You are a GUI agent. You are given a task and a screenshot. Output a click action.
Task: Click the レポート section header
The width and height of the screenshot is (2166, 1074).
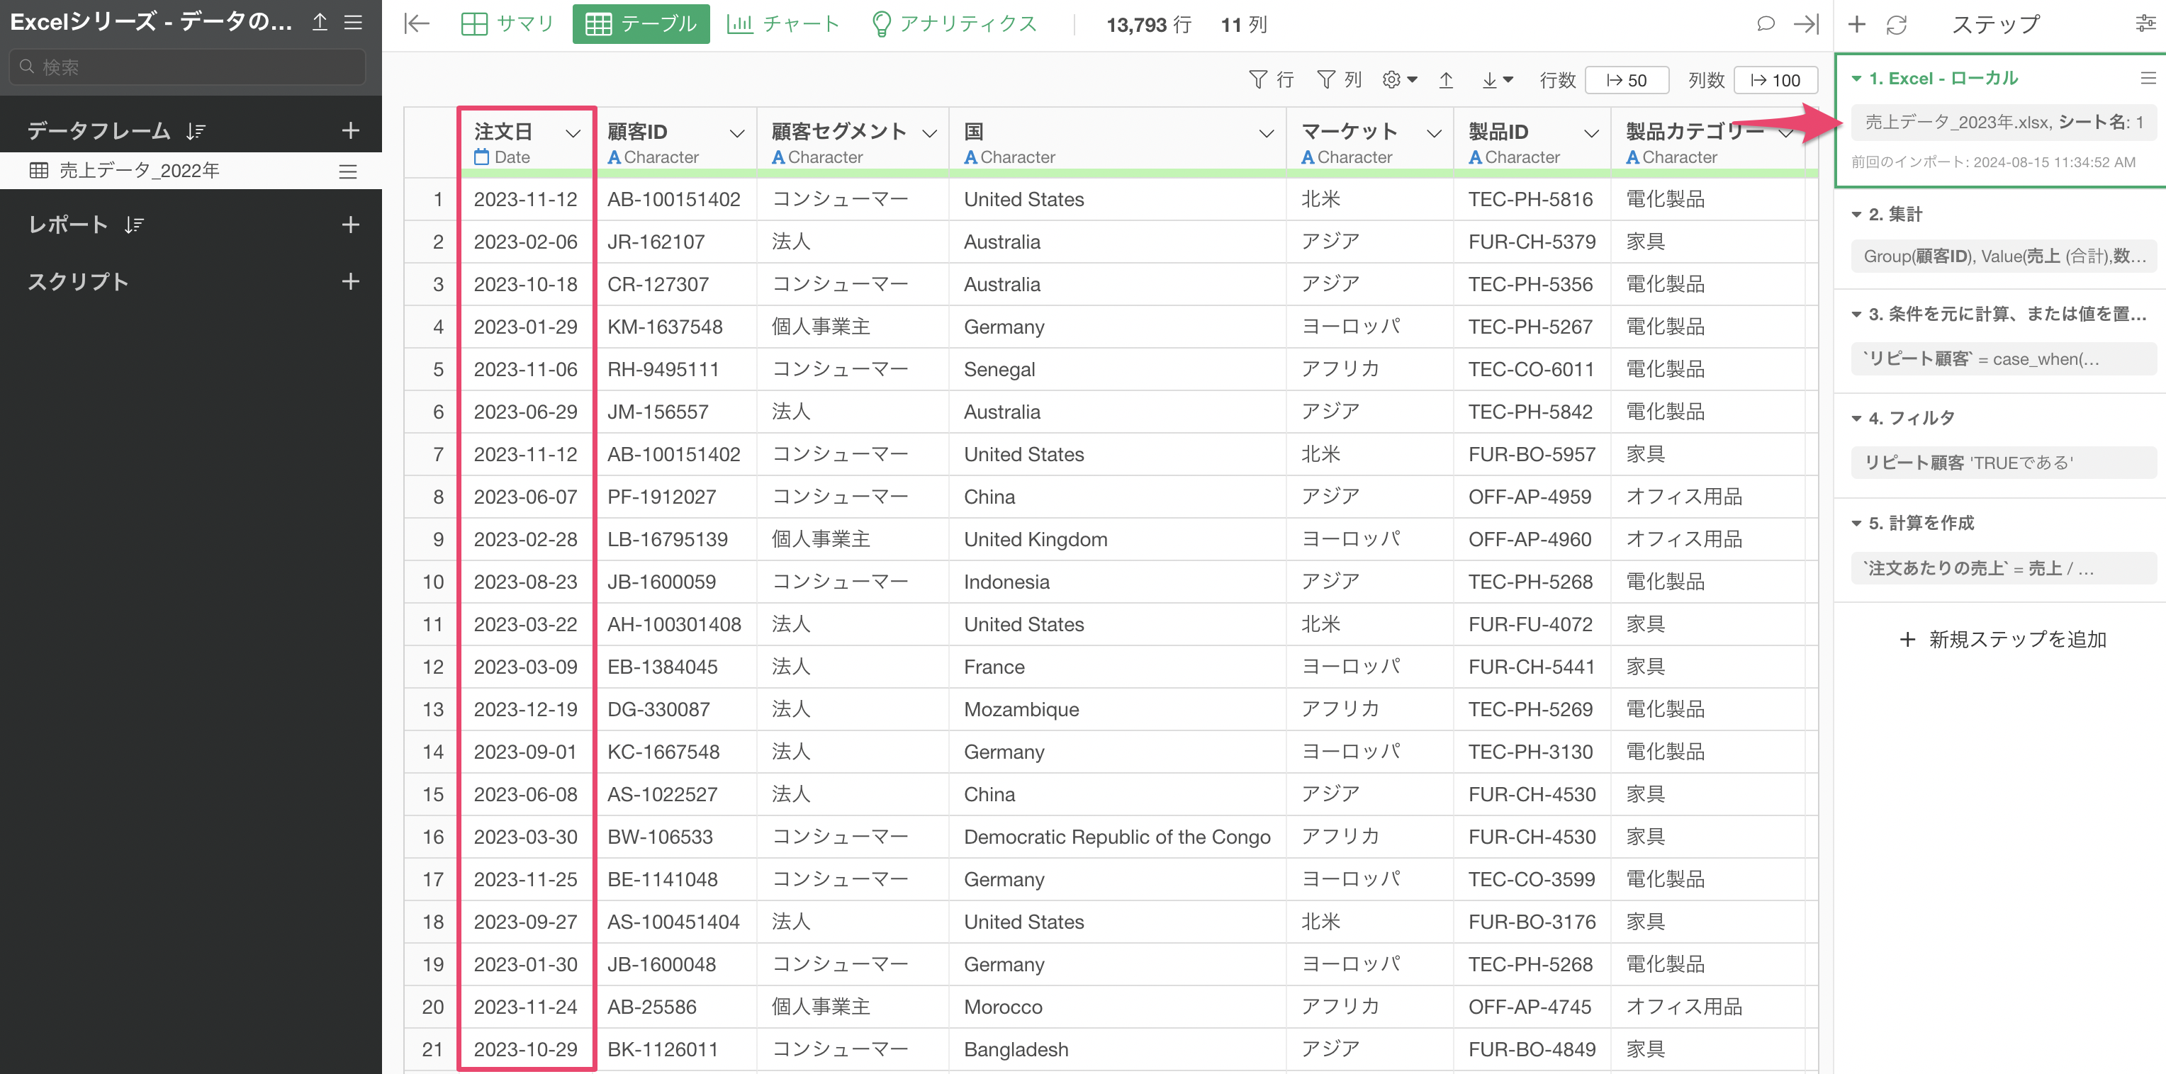click(x=68, y=225)
